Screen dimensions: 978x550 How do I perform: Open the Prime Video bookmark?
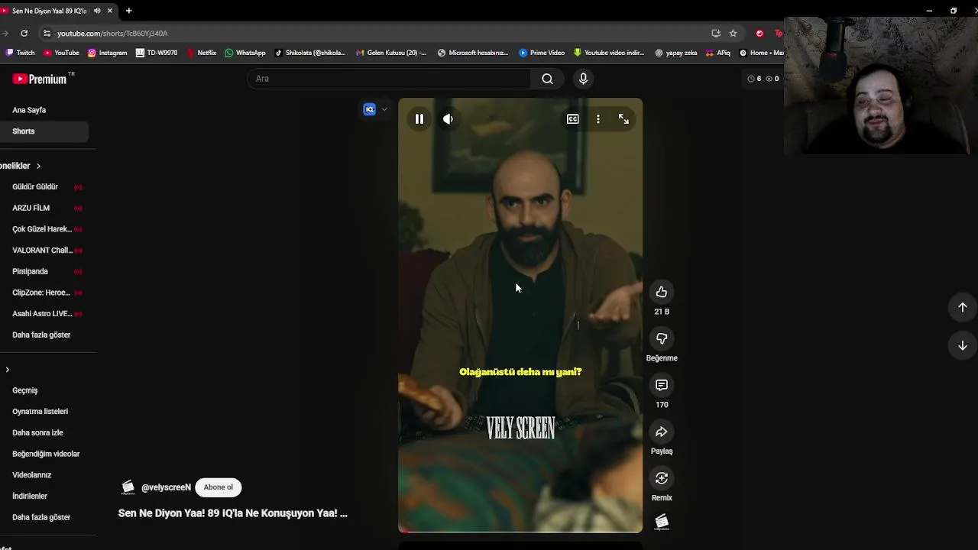pos(542,53)
